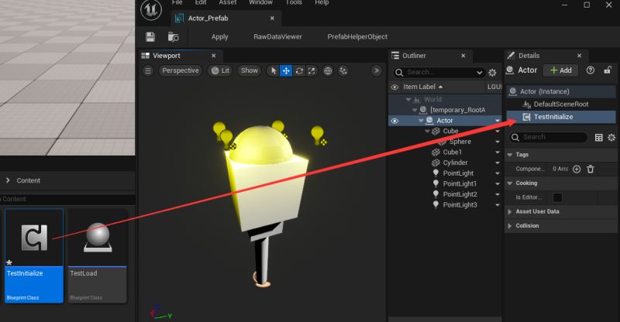Open the Help menu
The width and height of the screenshot is (620, 322).
point(322,2)
